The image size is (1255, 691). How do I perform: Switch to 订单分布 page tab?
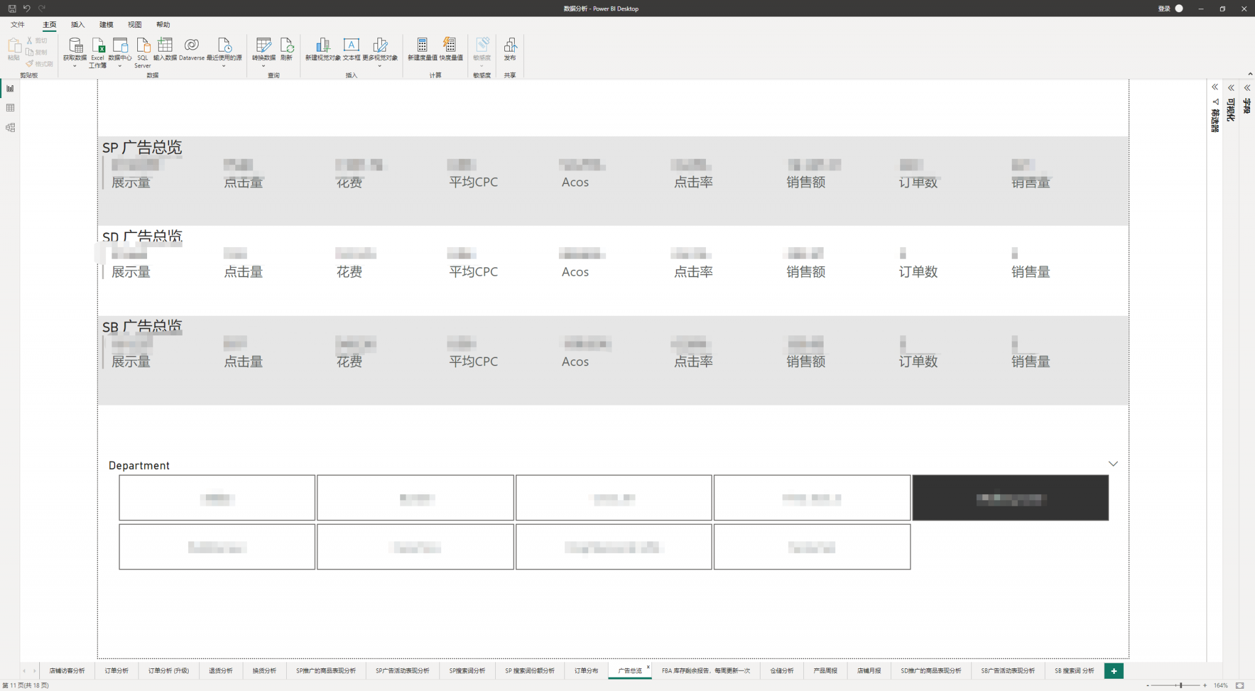(586, 671)
